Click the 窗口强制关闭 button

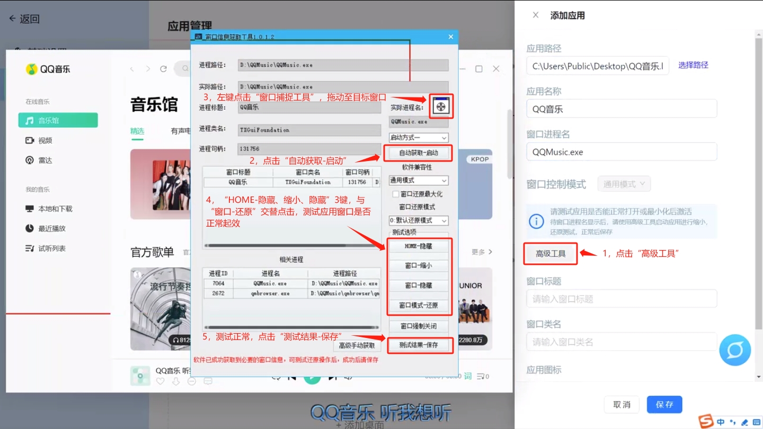pos(419,326)
